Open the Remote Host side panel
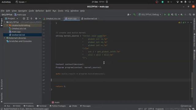Image resolution: width=196 pixels, height=110 pixels. point(194,40)
